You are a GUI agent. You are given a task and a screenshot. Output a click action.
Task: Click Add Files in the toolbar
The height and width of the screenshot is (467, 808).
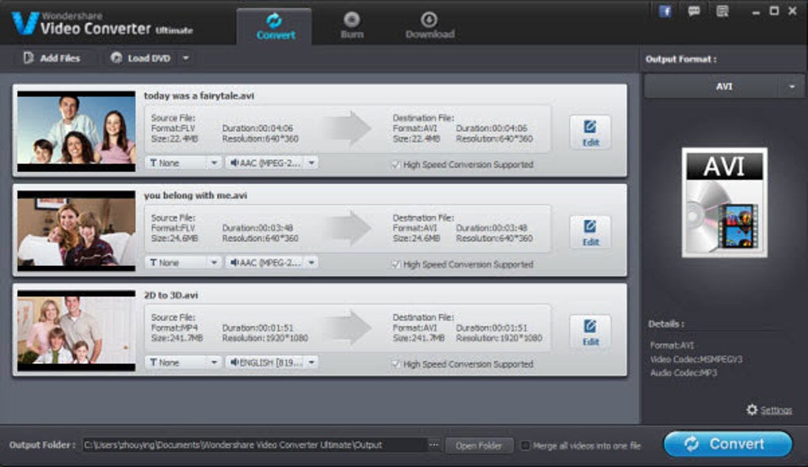tap(51, 59)
